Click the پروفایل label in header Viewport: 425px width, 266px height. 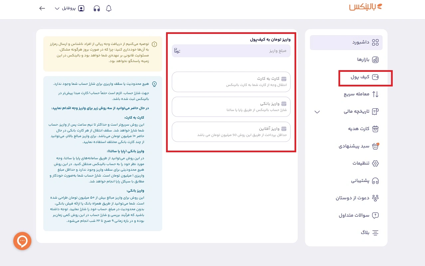pyautogui.click(x=69, y=8)
